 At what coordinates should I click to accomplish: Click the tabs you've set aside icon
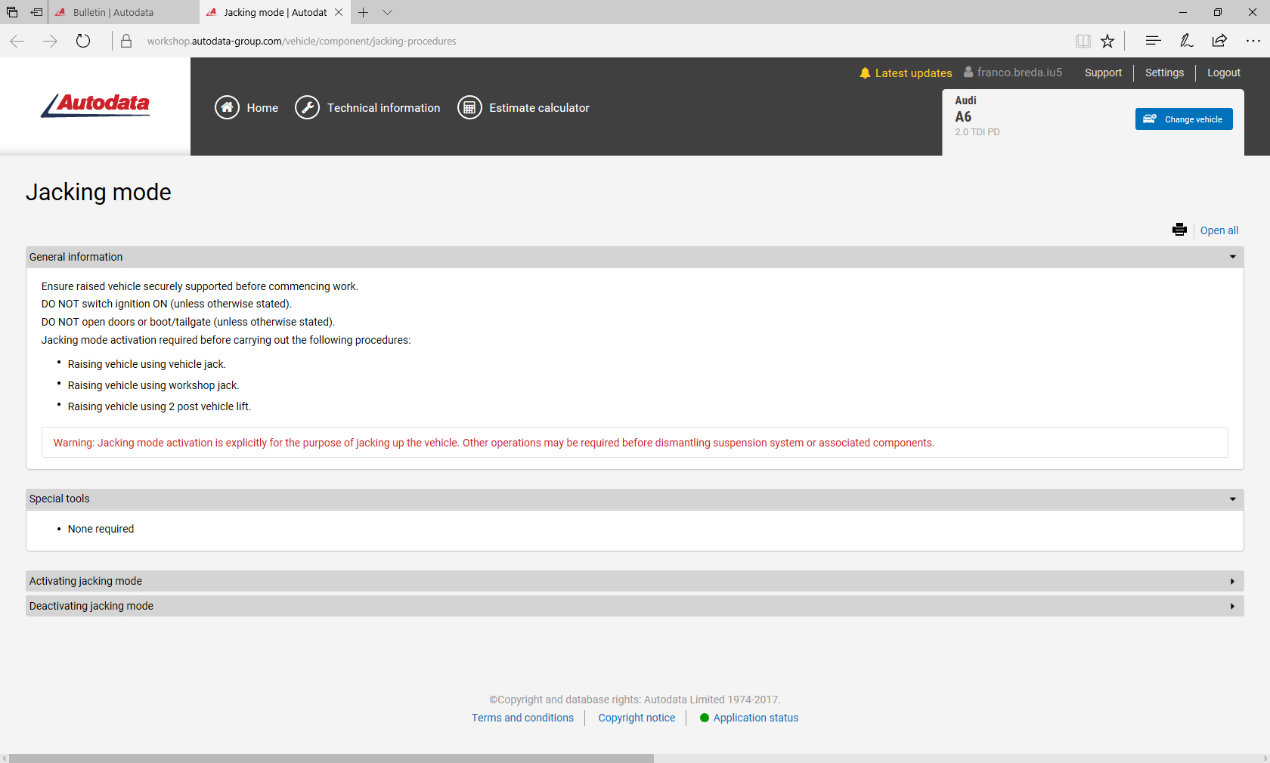tap(12, 12)
